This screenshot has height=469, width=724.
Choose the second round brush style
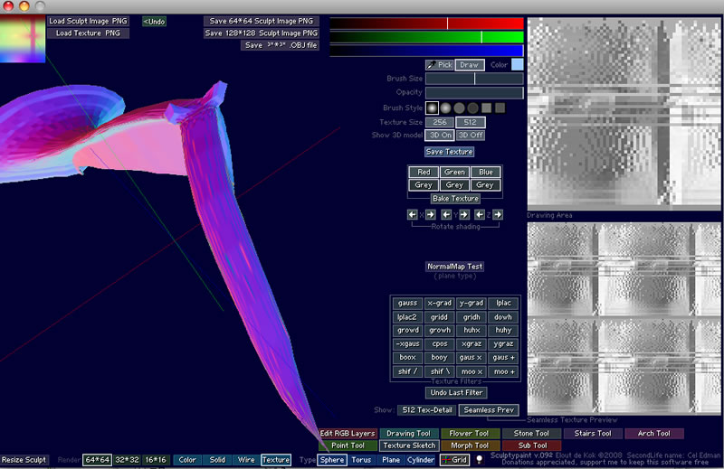click(x=445, y=108)
